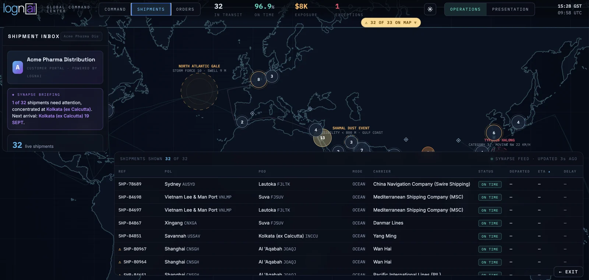Click the Acme Pharma 'A' avatar icon
The image size is (589, 280).
tap(18, 67)
